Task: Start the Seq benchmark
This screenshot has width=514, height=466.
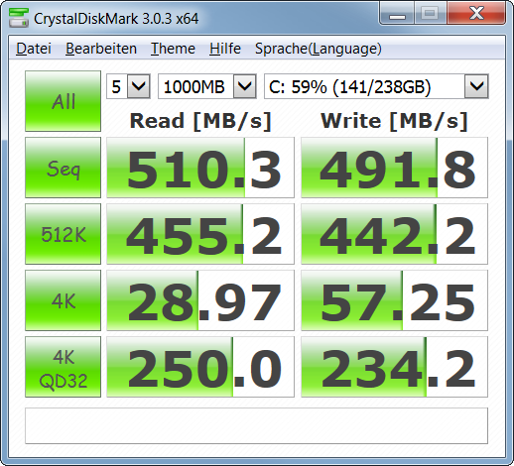Action: coord(63,168)
